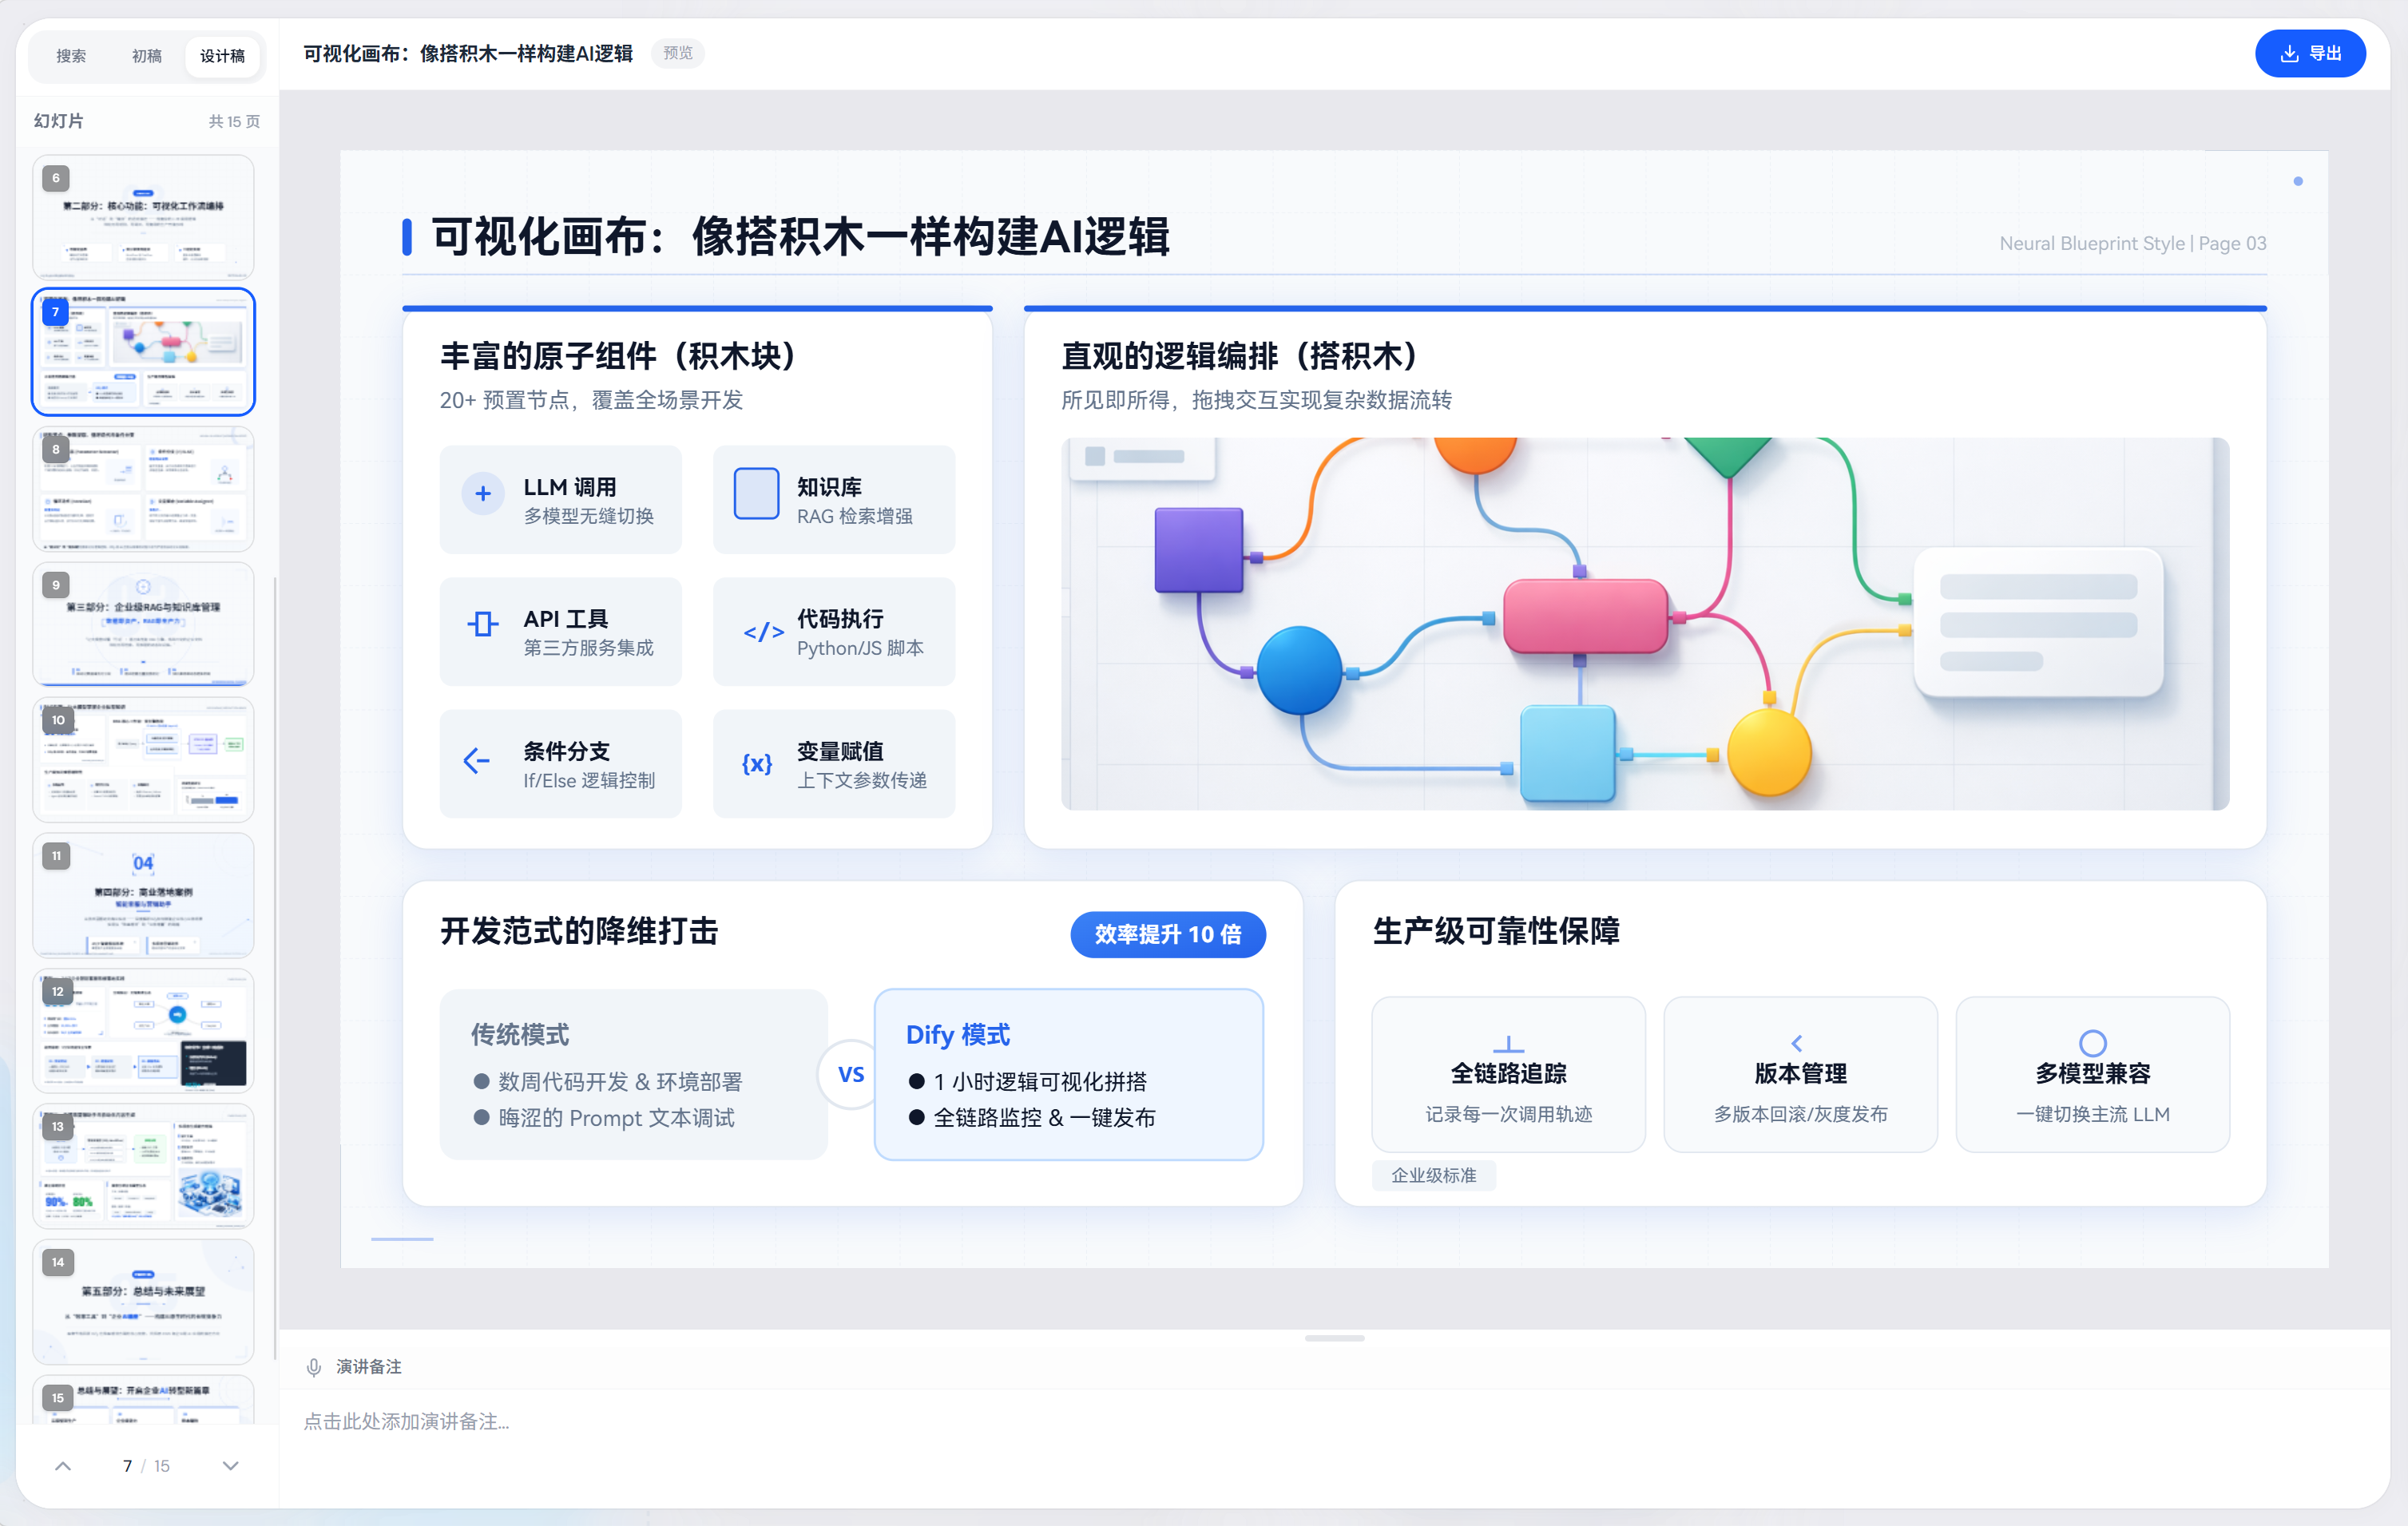Open slide 9 thumbnail

(x=143, y=624)
